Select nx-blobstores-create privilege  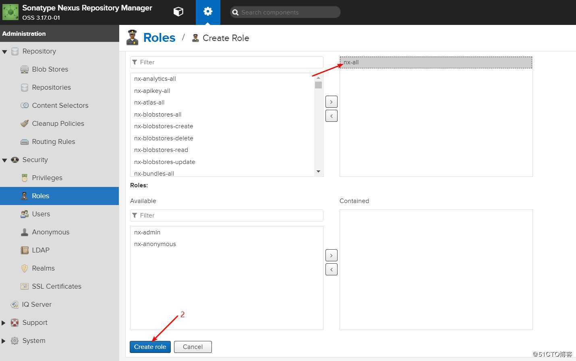point(164,126)
